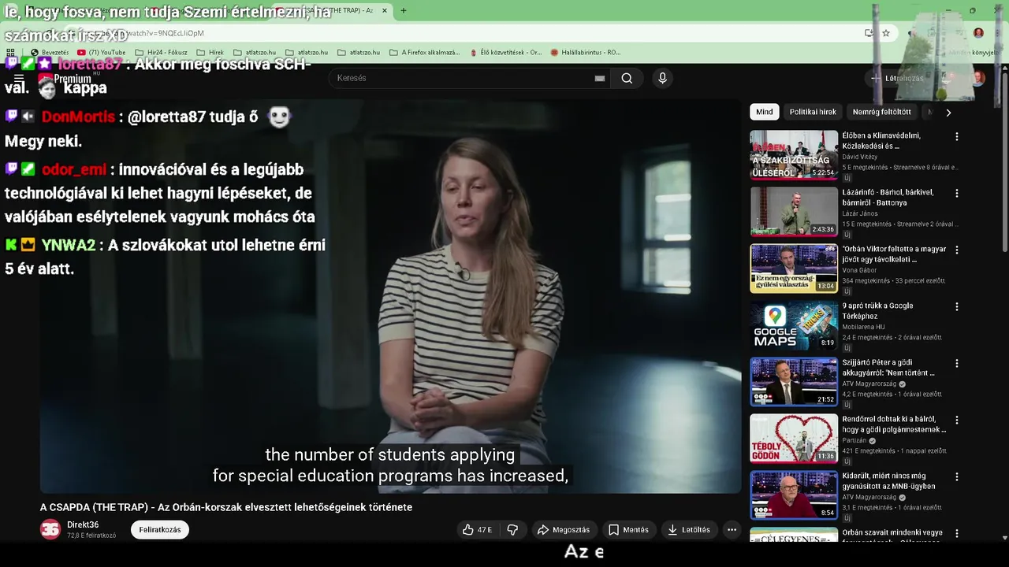
Task: Open the video titled 9 apró trükk
Action: tap(877, 310)
